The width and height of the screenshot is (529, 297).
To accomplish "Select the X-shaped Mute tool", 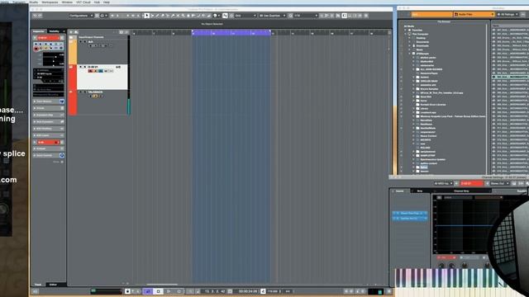I will tap(178, 16).
